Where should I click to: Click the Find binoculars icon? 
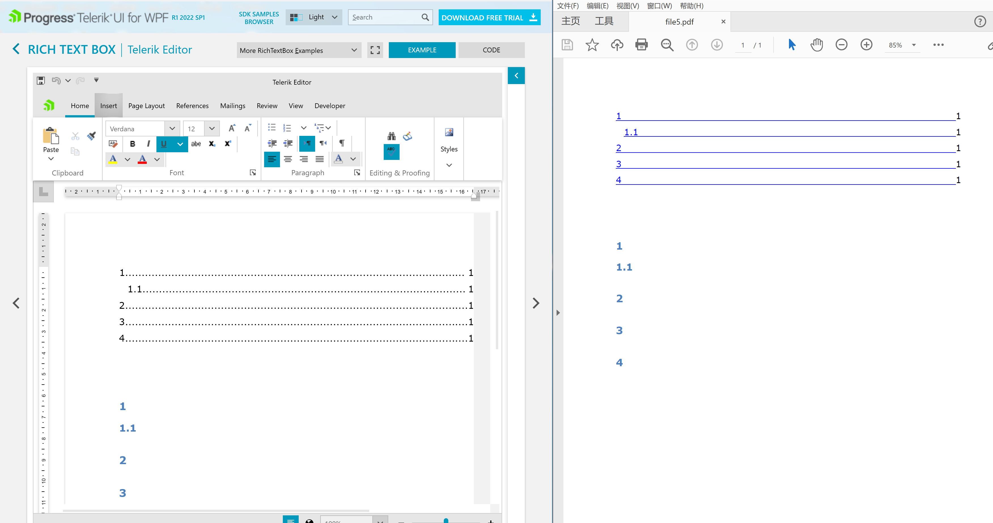click(391, 136)
